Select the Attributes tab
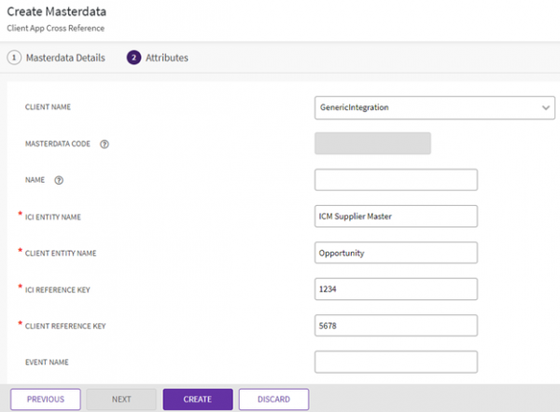 (166, 58)
